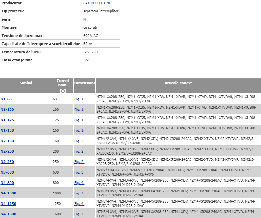This screenshot has height=218, width=261.
Task: Click the N4-800 related articles cell
Action: (x=178, y=183)
